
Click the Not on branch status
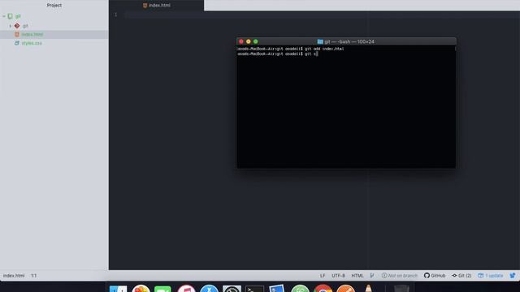pos(400,276)
